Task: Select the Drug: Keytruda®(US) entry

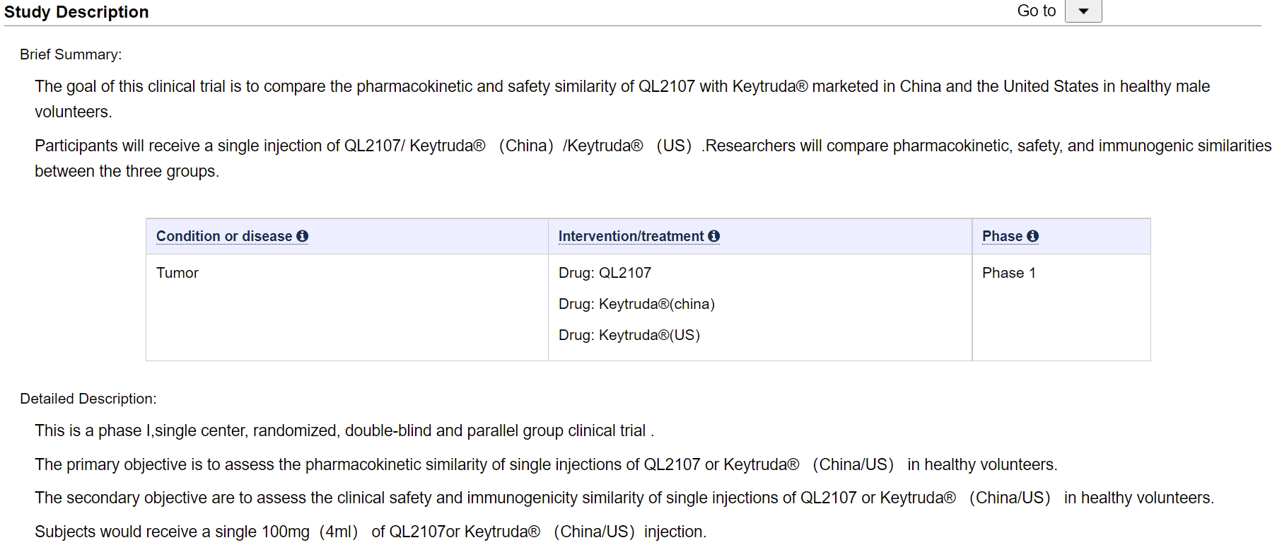Action: click(x=629, y=335)
